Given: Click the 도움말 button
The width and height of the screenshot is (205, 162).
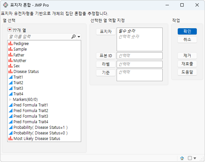Looking at the screenshot, I should pos(187,72).
